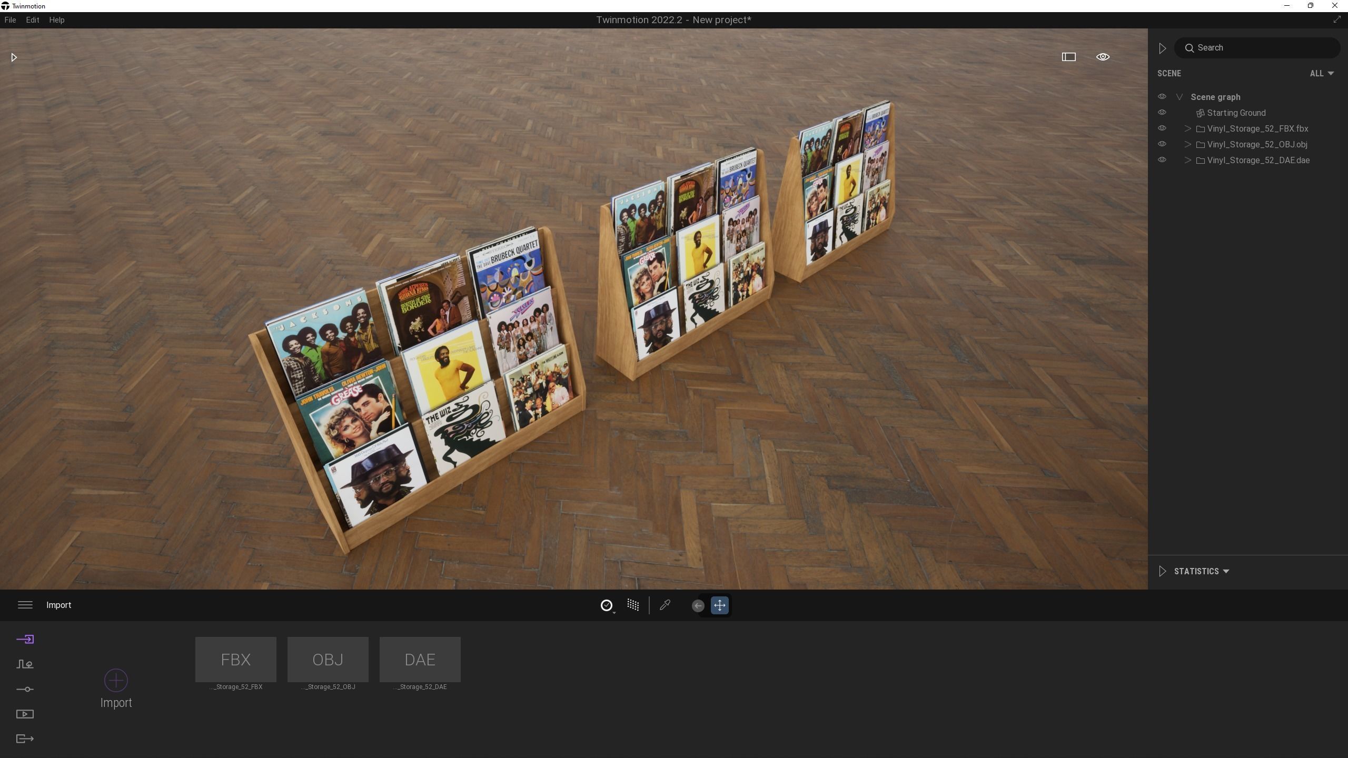
Task: Hide Vinyl_Storage_52_DAE.dae in scene
Action: pos(1162,160)
